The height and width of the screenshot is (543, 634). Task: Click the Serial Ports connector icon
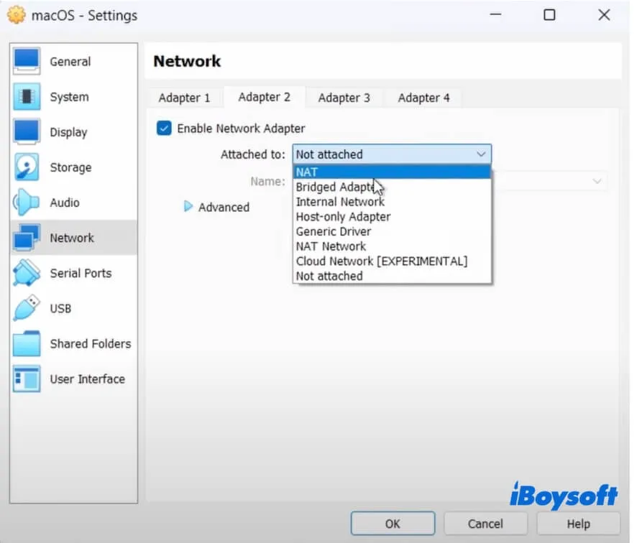pyautogui.click(x=27, y=273)
